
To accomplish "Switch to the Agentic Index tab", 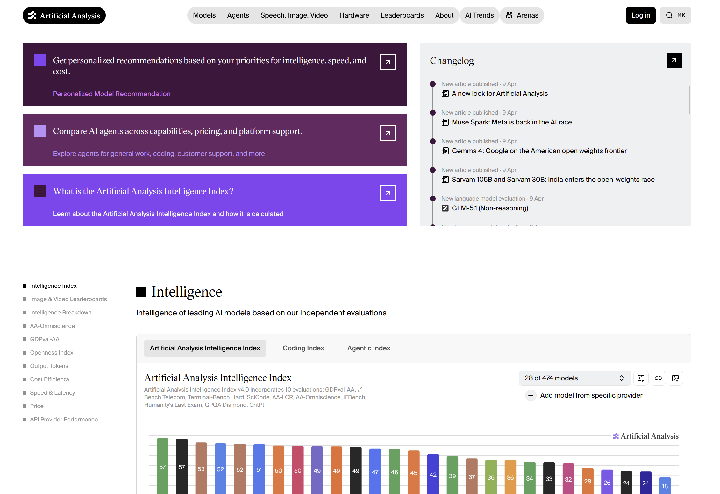I will point(368,348).
